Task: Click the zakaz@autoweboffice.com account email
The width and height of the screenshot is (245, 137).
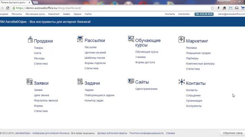Action: pos(231,14)
